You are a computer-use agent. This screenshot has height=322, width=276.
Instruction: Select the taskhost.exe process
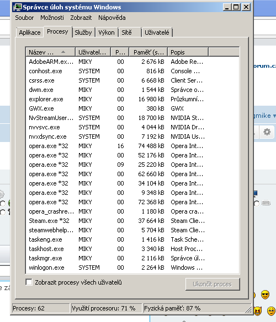pyautogui.click(x=132, y=249)
